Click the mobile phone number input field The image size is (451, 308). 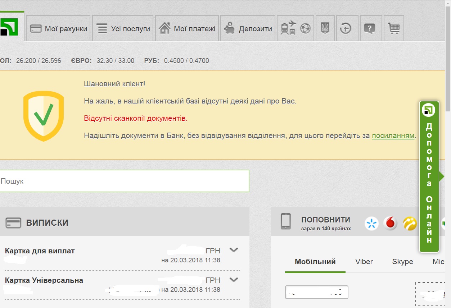tap(316, 292)
